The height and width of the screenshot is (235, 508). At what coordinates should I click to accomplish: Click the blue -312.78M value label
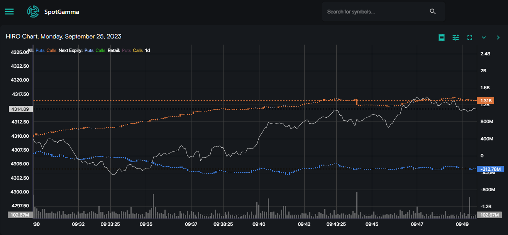pyautogui.click(x=490, y=169)
